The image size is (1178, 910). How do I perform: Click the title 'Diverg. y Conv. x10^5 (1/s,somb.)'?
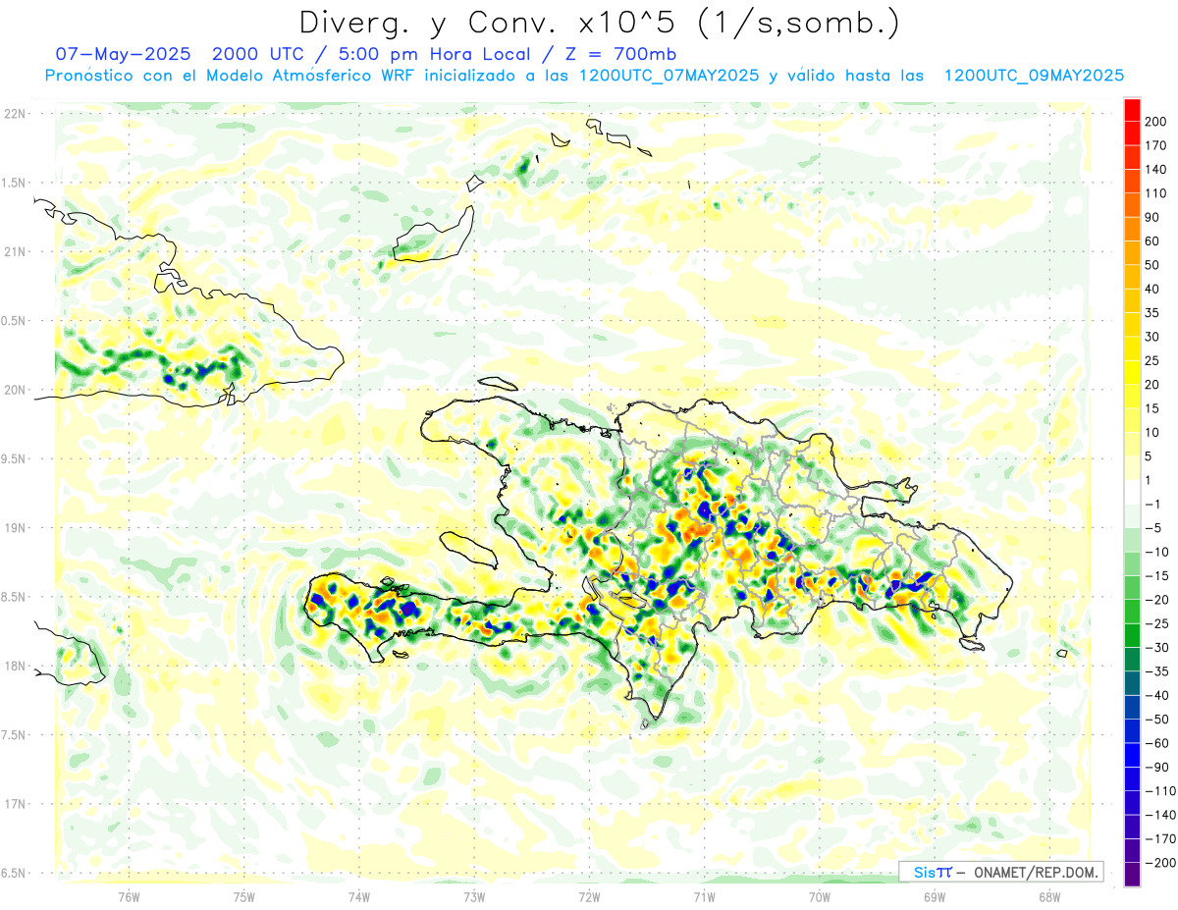pos(599,24)
